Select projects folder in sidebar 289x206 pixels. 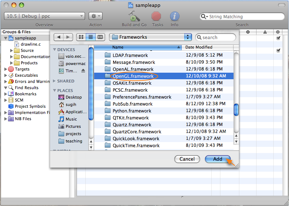(x=70, y=134)
